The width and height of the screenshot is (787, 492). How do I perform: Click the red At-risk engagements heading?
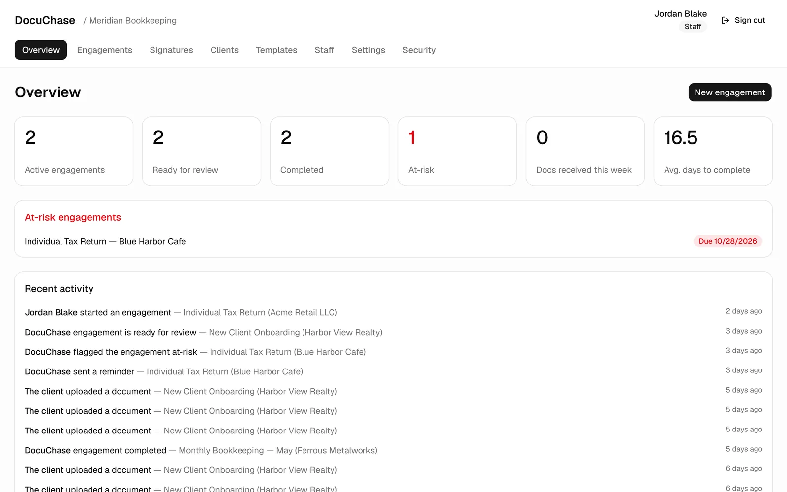[73, 217]
